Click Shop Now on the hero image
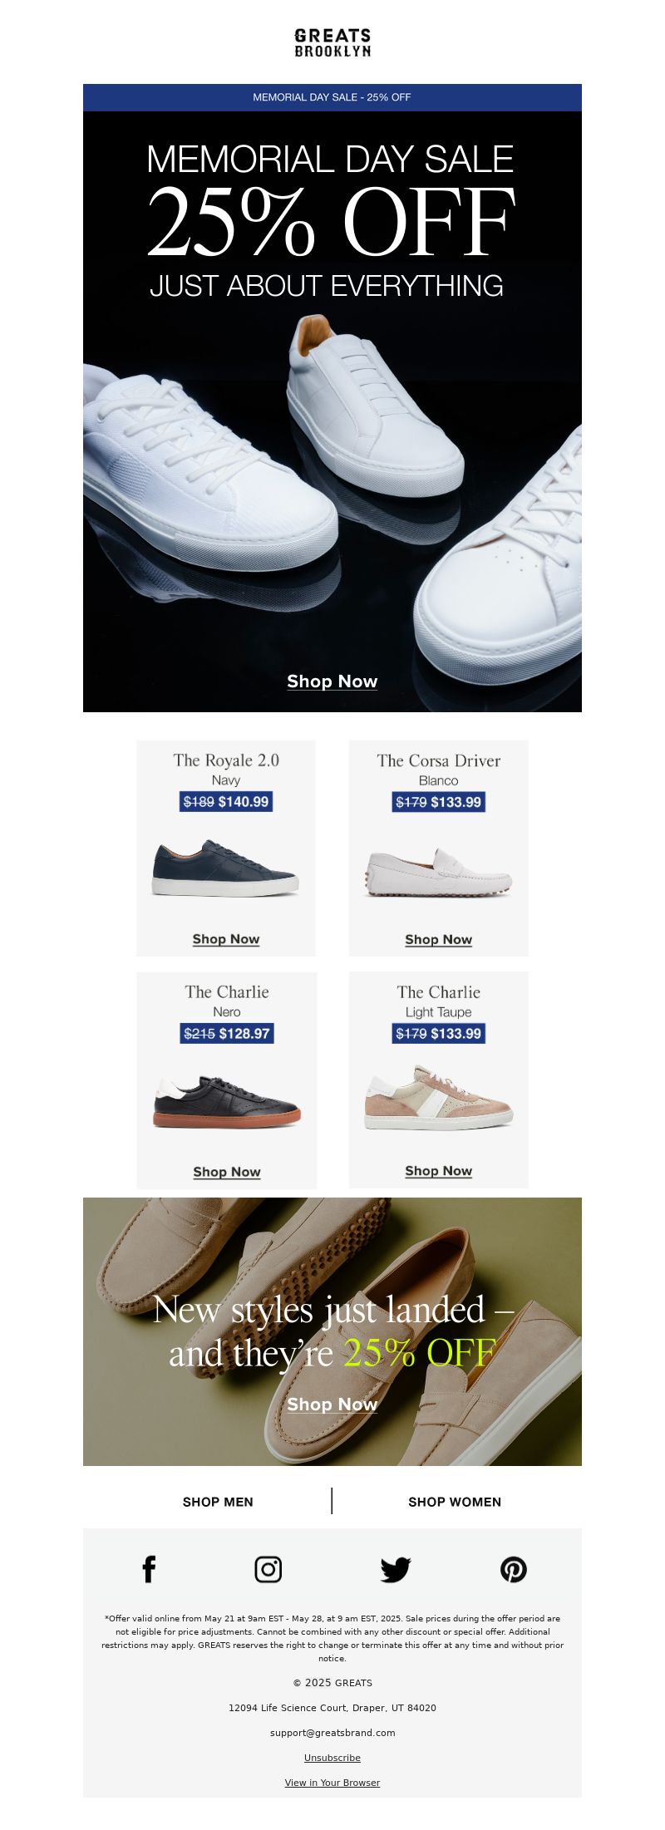The height and width of the screenshot is (1830, 665). (332, 681)
